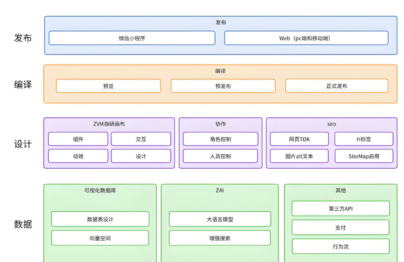
Task: Select the Web（pc端和移动端）option
Action: (307, 38)
